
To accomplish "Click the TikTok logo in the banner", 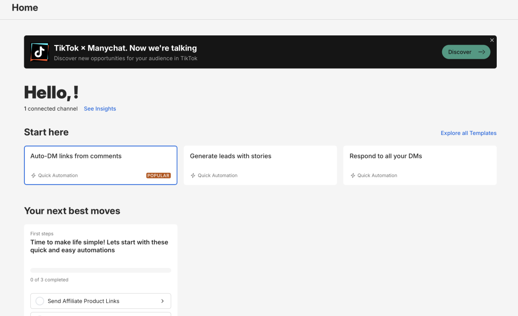I will (39, 52).
